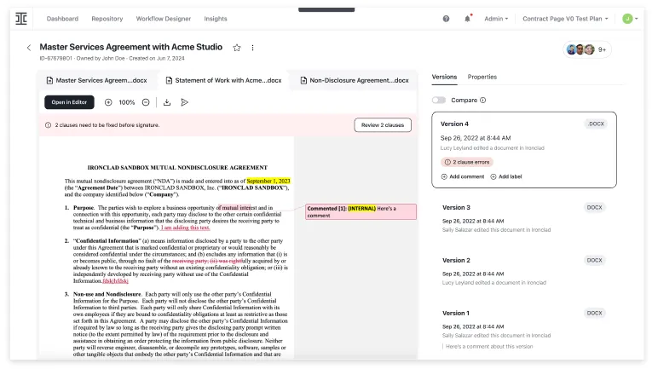Expand the Admin dropdown
Image resolution: width=652 pixels, height=369 pixels.
point(496,19)
